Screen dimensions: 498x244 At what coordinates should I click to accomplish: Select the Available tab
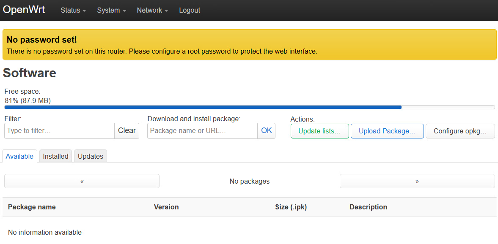point(19,156)
